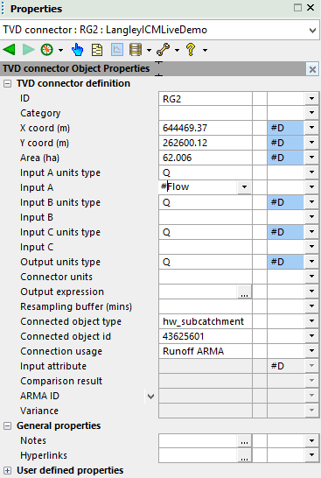Viewport: 321px width, 478px height.
Task: Select the blue pointing hand tool
Action: click(x=77, y=49)
